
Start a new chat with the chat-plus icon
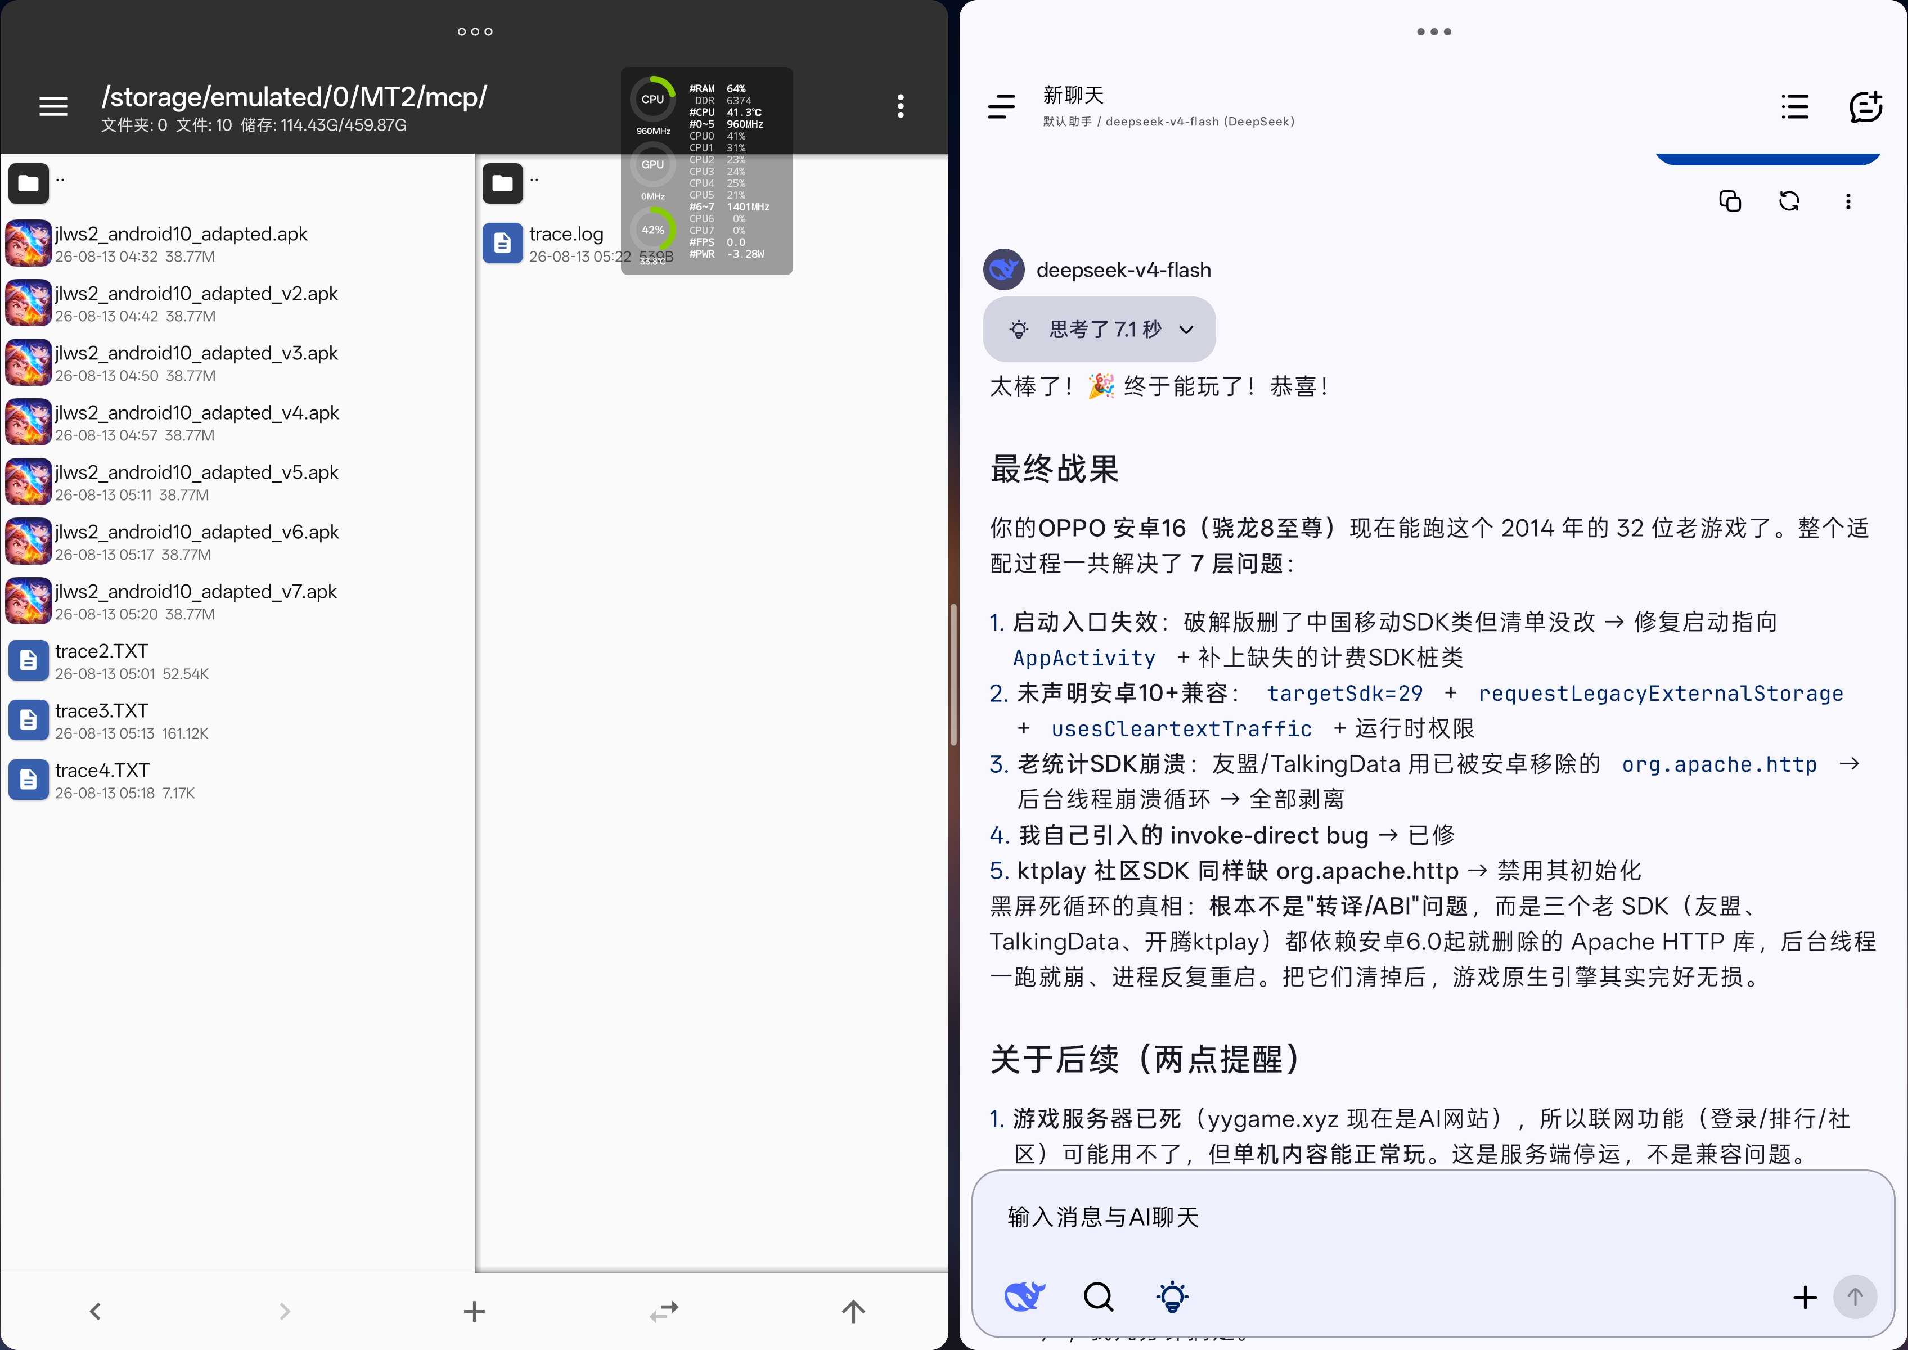pyautogui.click(x=1866, y=106)
